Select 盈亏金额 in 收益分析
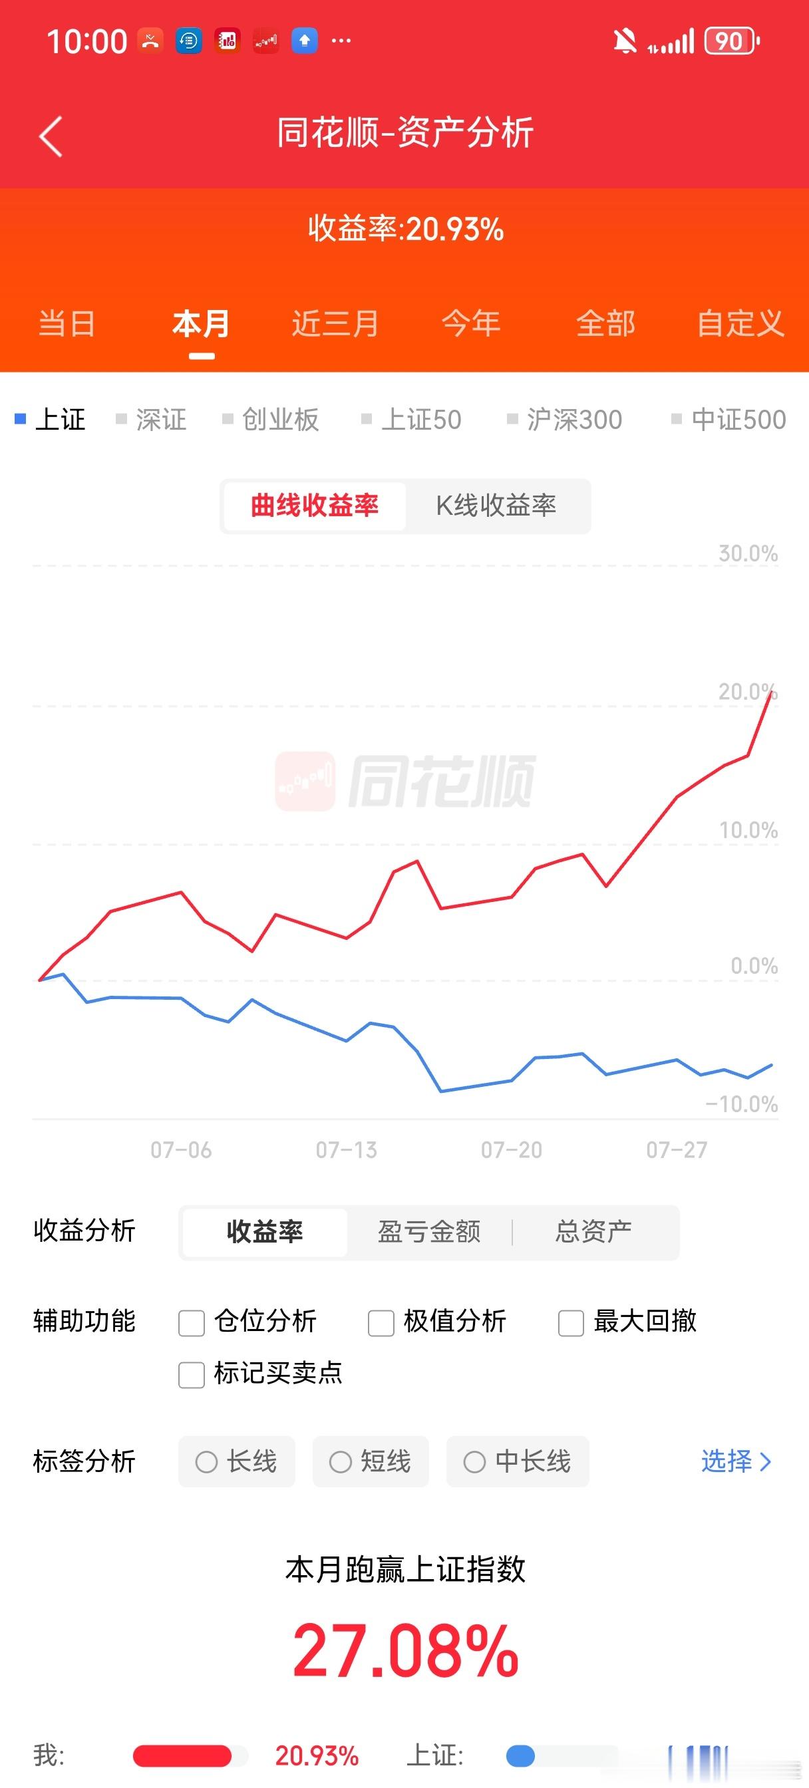 [x=429, y=1232]
